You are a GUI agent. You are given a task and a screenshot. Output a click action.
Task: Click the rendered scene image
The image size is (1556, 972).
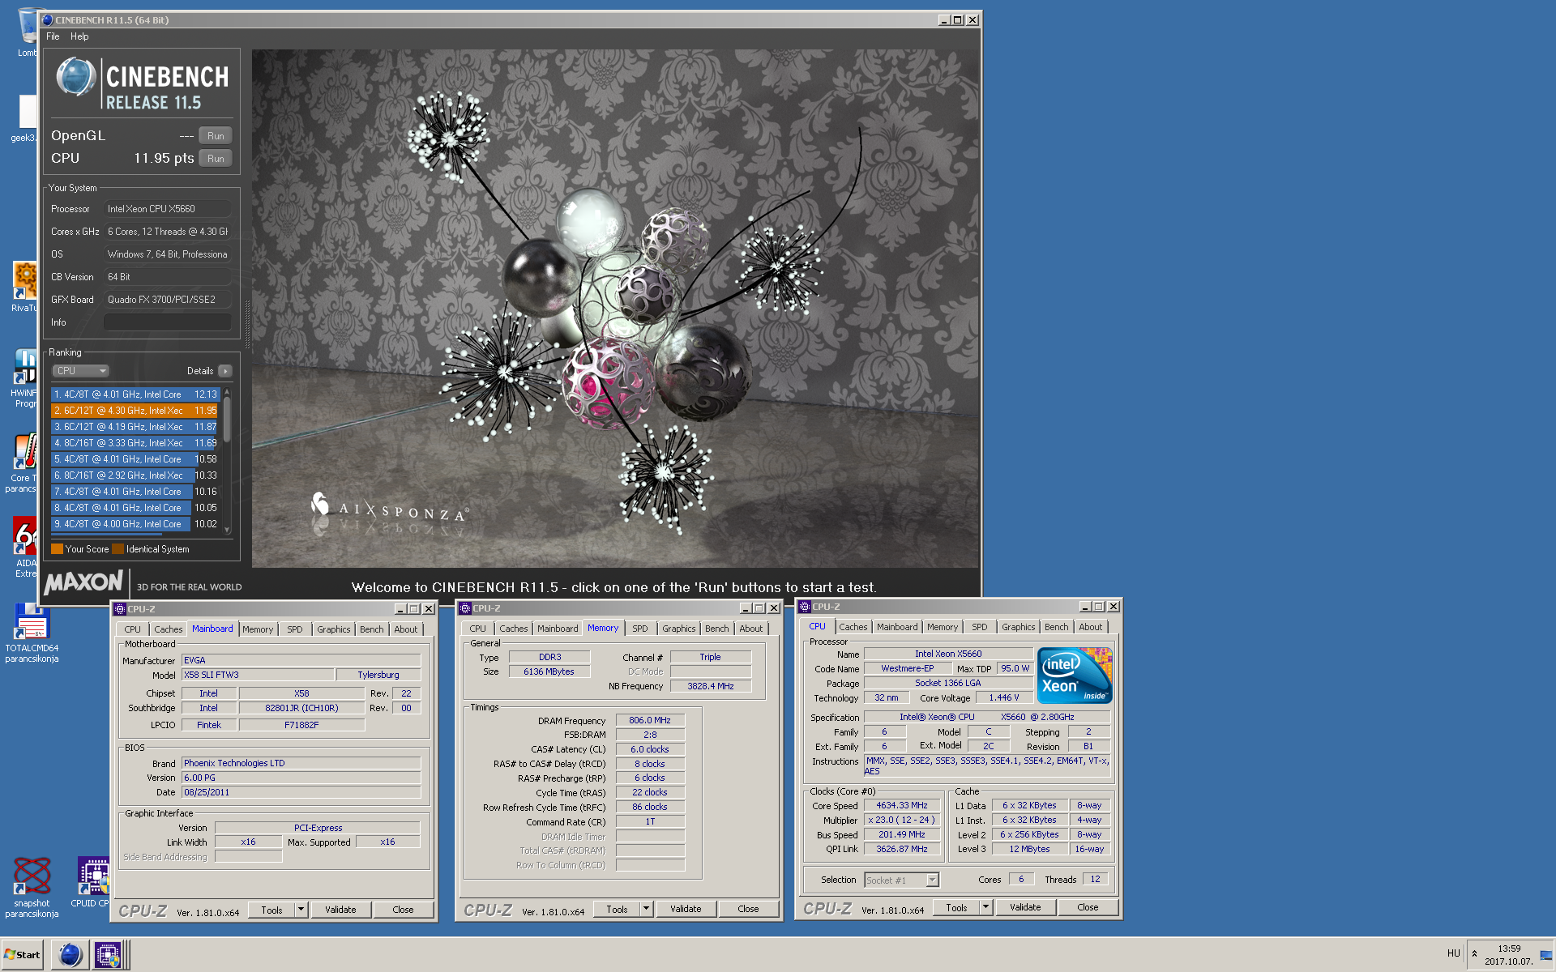(615, 308)
